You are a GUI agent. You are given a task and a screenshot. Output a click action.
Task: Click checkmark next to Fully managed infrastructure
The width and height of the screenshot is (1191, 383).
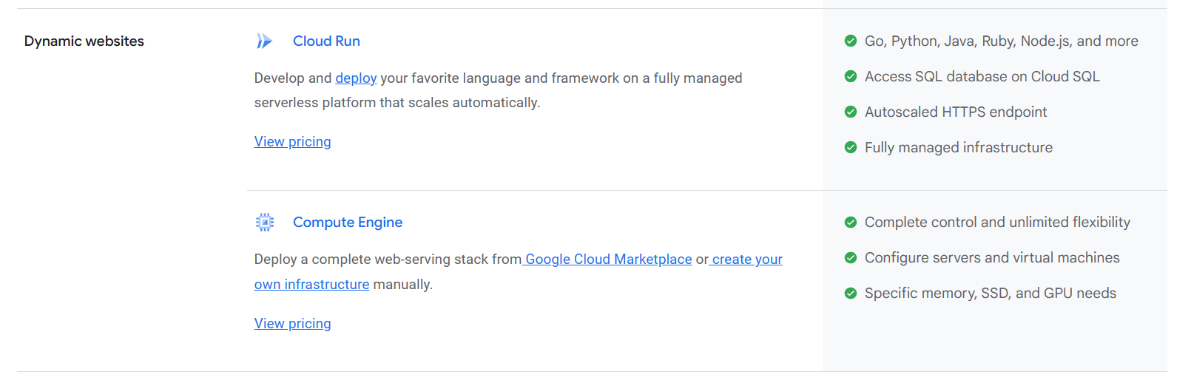(851, 148)
